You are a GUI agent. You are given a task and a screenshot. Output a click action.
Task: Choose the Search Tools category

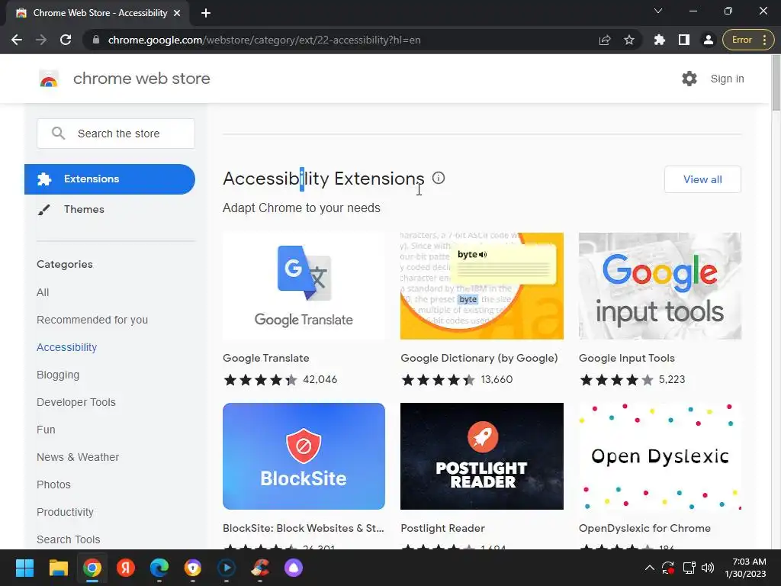[x=68, y=539]
